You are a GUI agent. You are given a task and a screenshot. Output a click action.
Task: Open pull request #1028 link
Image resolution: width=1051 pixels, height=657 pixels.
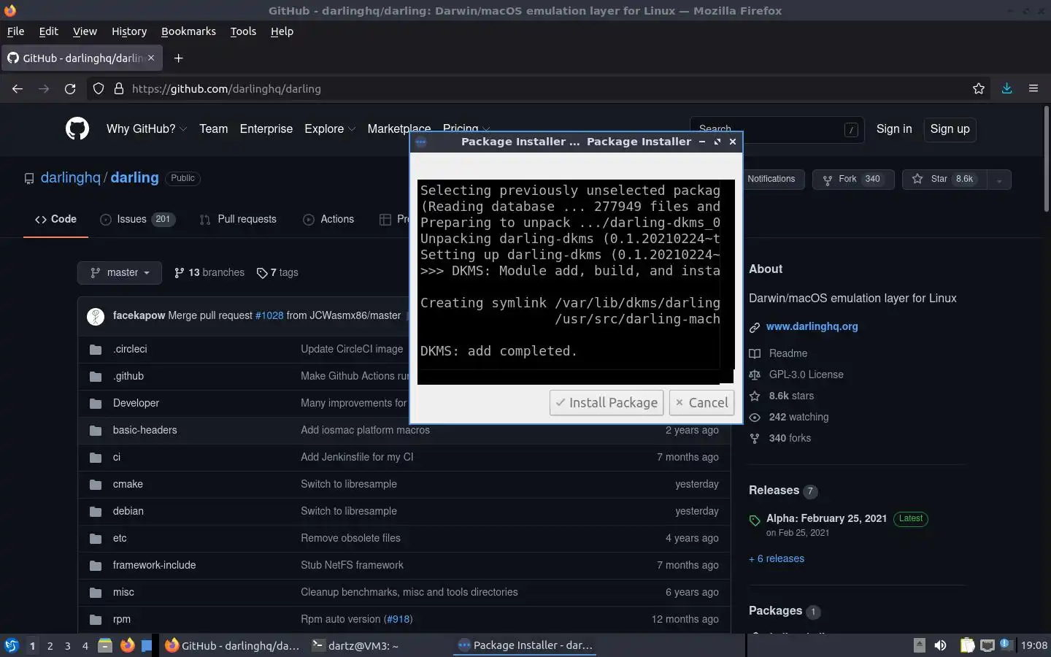(269, 315)
